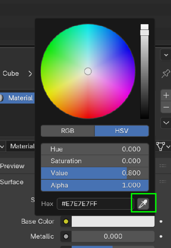
Task: Open dropdown arrow above the pin icon
Action: coord(166,55)
